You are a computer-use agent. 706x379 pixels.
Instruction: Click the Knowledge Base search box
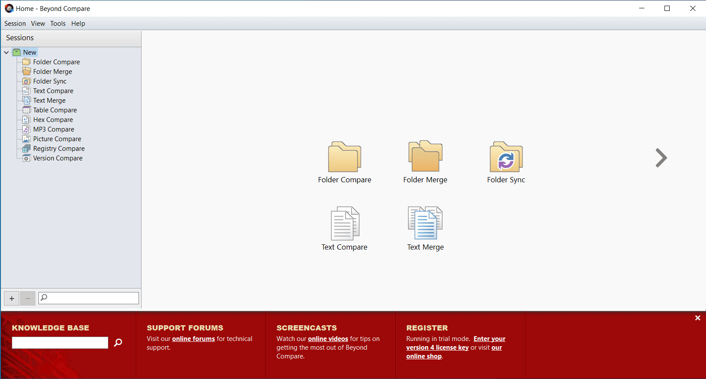60,343
